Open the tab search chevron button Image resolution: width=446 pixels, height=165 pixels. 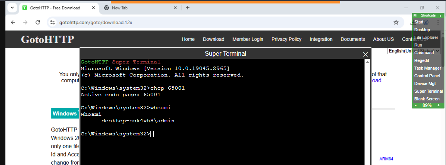tap(12, 8)
